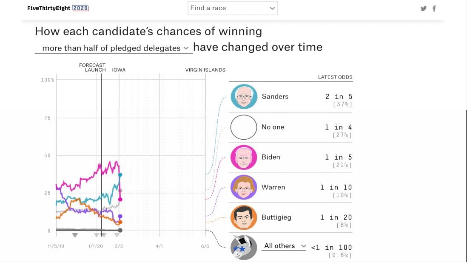Click the first gray triangle event marker

point(75,235)
